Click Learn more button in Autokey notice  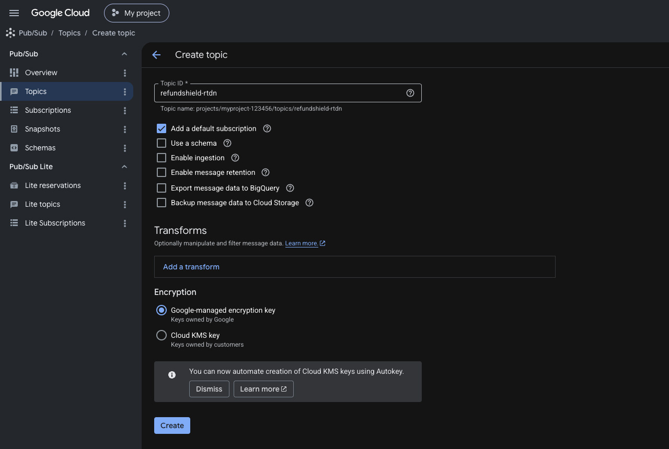263,389
